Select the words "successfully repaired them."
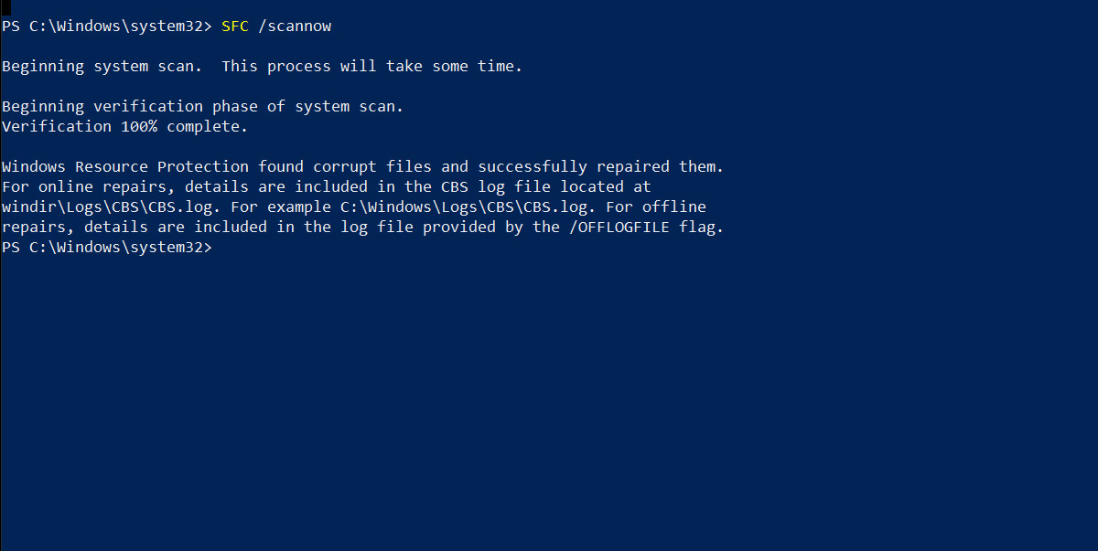1098x551 pixels. (601, 166)
